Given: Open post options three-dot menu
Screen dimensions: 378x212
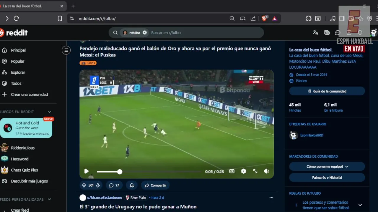Looking at the screenshot, I should [271, 198].
